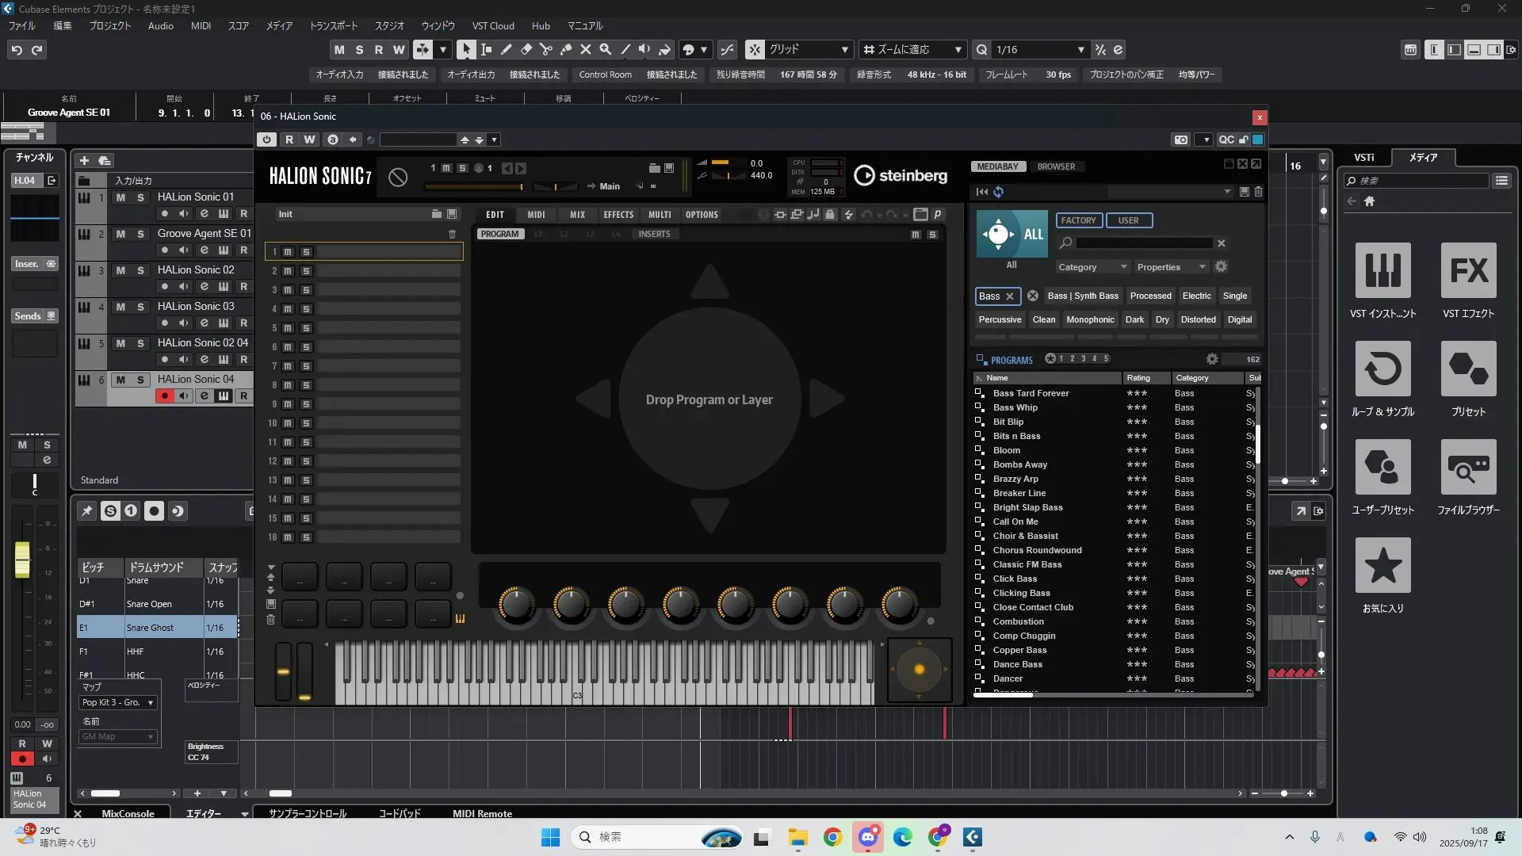Switch to the EFFECTS tab in HALion
This screenshot has width=1522, height=856.
point(618,215)
